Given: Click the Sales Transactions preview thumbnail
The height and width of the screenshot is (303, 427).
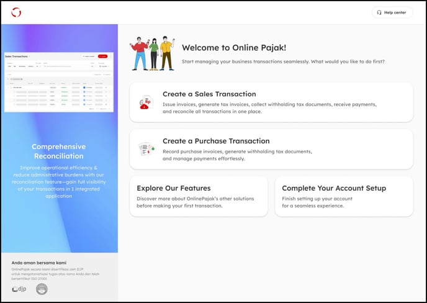Looking at the screenshot, I should tap(59, 82).
